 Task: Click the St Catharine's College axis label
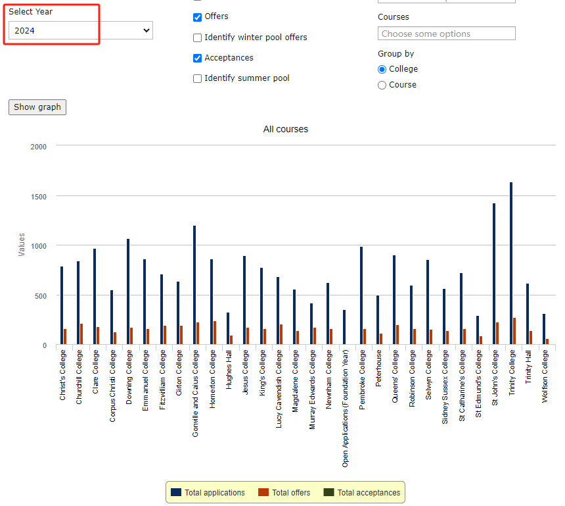coord(462,386)
